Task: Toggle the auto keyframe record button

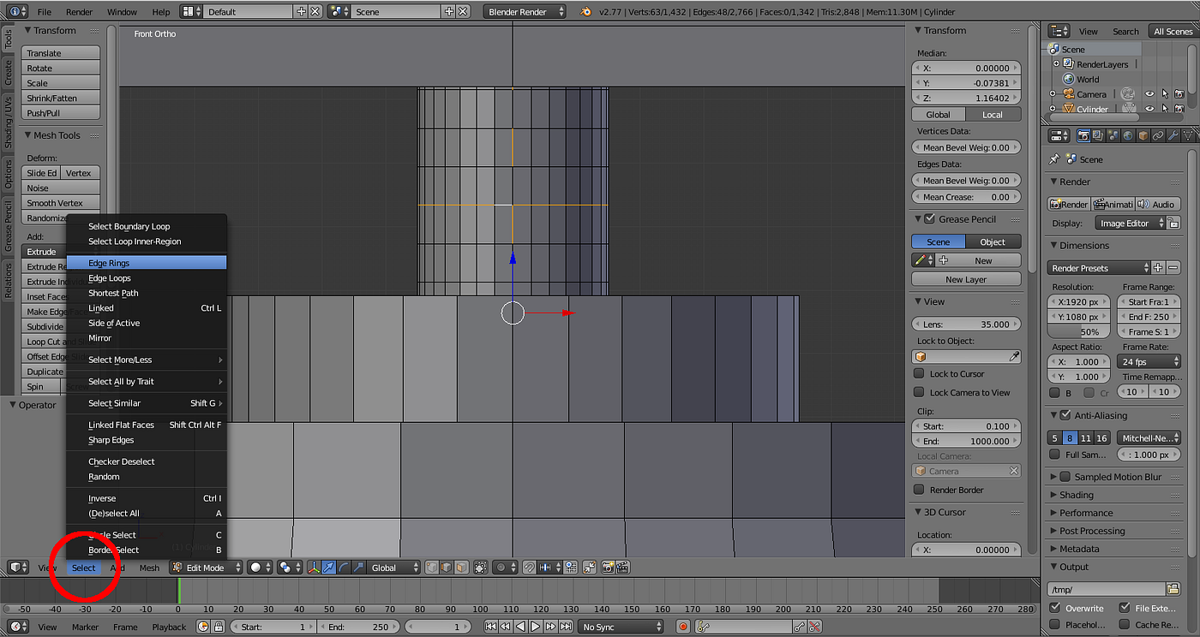Action: (683, 627)
